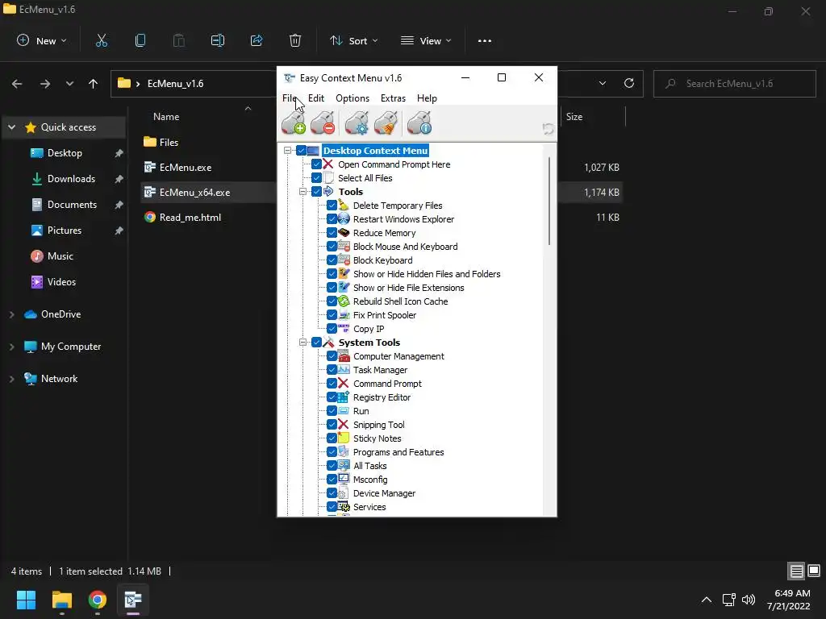
Task: Uncheck the Select All Files checkbox
Action: tap(316, 178)
